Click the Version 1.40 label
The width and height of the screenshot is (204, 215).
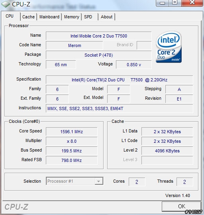click(178, 195)
